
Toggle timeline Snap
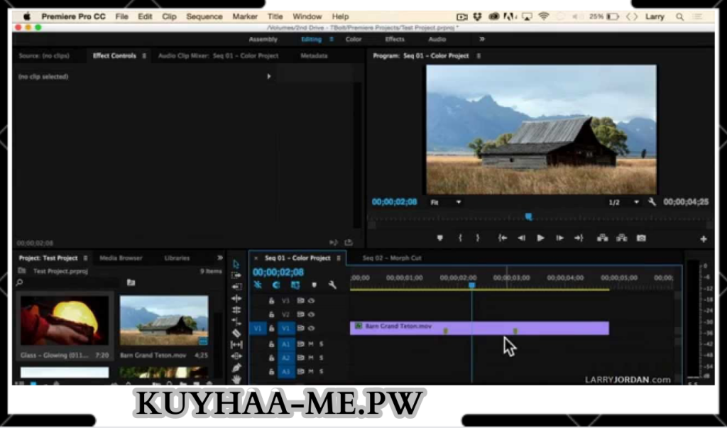pos(276,285)
